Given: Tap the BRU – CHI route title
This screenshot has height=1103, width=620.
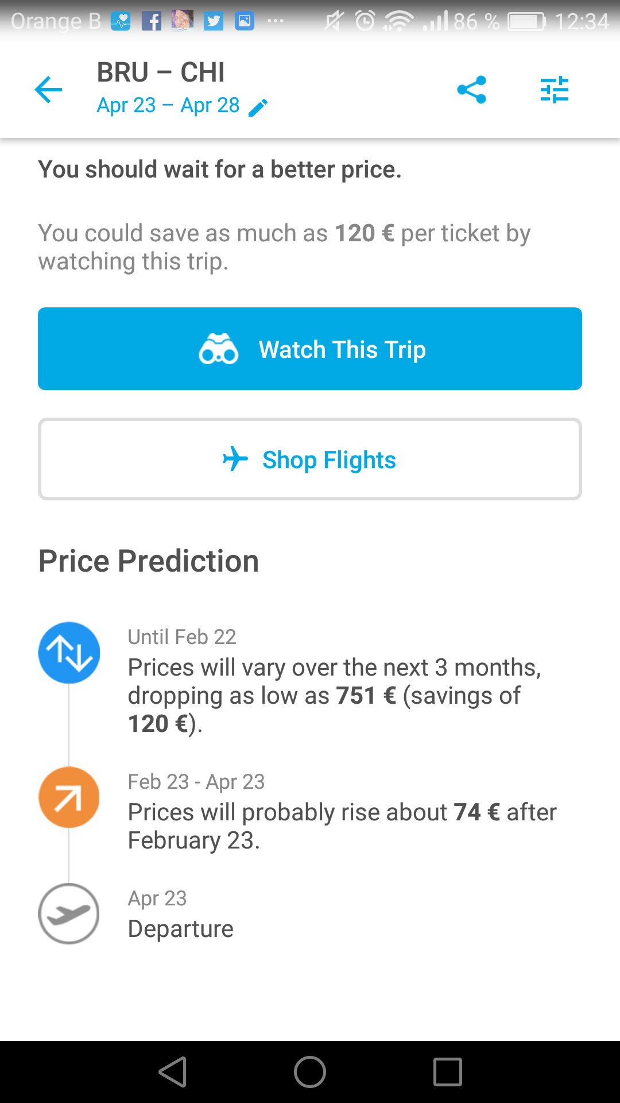Looking at the screenshot, I should click(160, 72).
